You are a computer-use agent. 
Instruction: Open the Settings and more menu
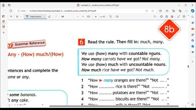pyautogui.click(x=187, y=11)
